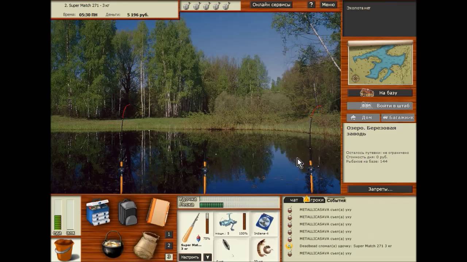
Task: Click the crying emoji beside Deadbead event
Action: click(x=289, y=246)
